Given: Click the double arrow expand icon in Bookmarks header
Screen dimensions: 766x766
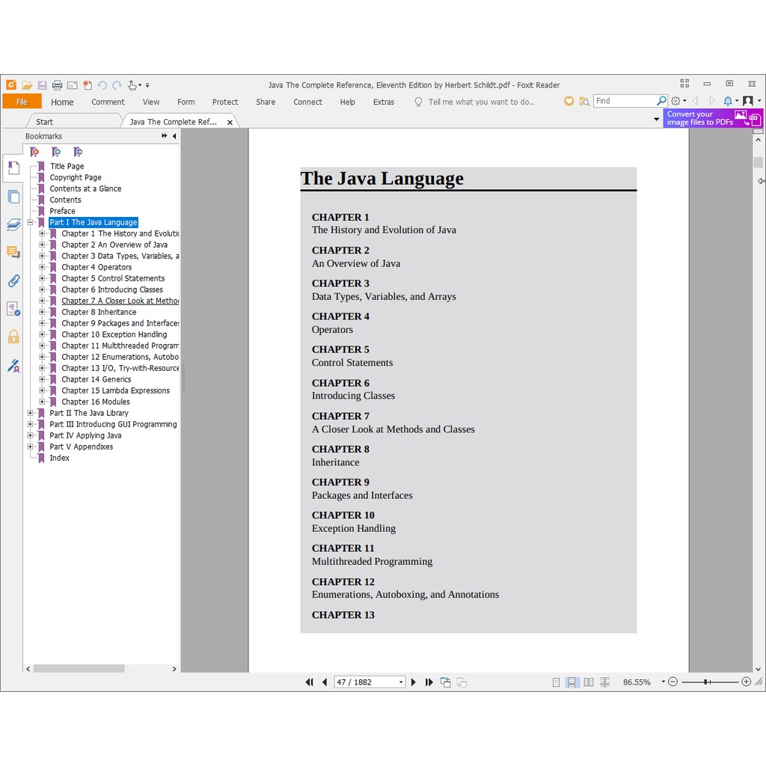Looking at the screenshot, I should pyautogui.click(x=164, y=136).
